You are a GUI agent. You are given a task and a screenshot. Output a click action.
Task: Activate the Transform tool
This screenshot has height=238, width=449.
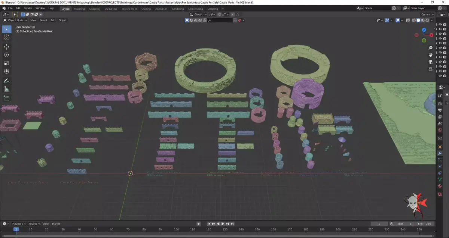coord(6,71)
